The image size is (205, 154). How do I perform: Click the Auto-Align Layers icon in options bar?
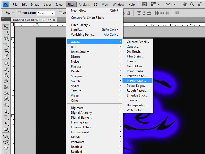[x=177, y=13]
